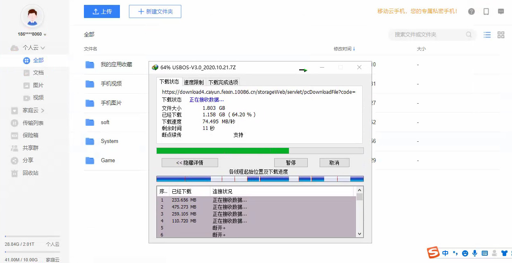Open the 我的应用收藏 folder
512x263 pixels.
pyautogui.click(x=116, y=65)
